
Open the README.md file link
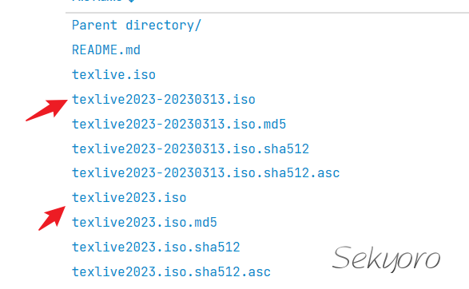click(x=106, y=50)
